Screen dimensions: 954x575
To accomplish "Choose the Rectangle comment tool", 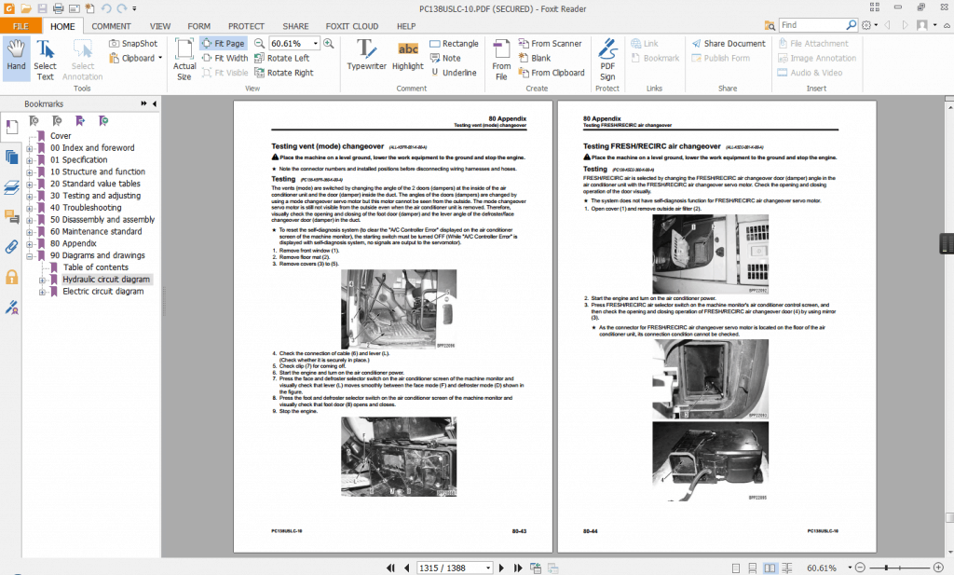I will (454, 43).
